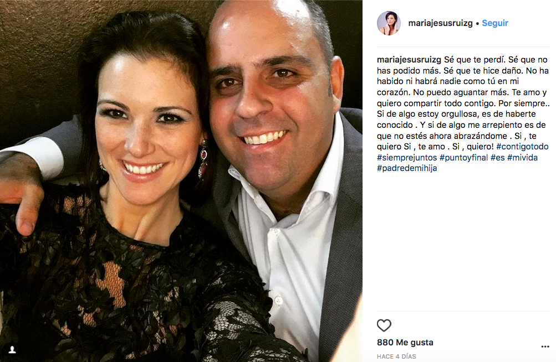Open the three-dot more options menu
This screenshot has width=556, height=362.
pyautogui.click(x=545, y=347)
